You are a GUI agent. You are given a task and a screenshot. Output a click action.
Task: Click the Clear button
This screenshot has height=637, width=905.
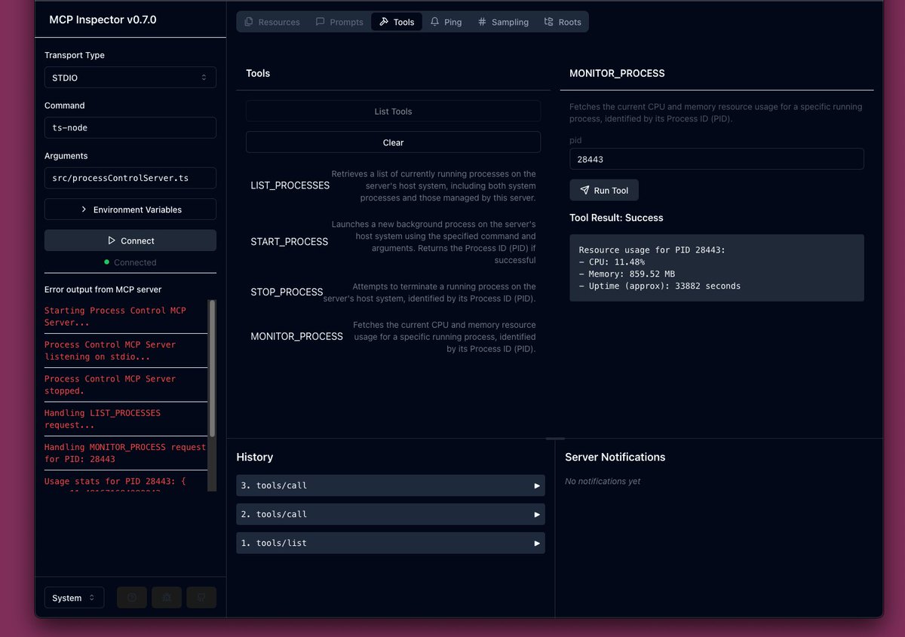pyautogui.click(x=393, y=142)
